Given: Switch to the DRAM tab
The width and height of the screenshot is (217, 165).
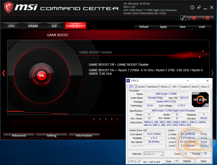Looking at the screenshot, I should click(33, 26).
